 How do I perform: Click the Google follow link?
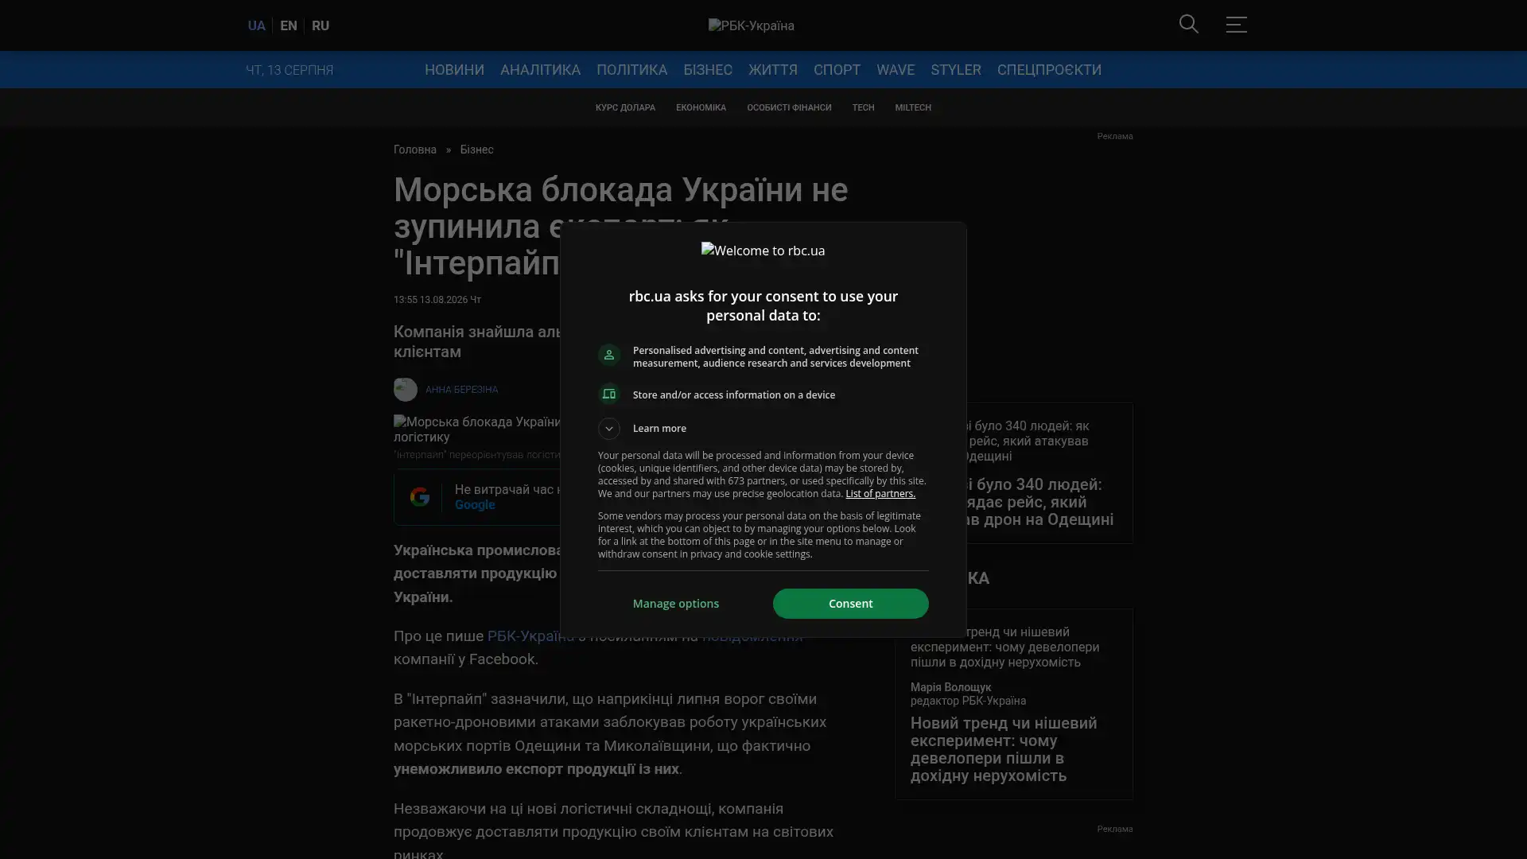475,505
